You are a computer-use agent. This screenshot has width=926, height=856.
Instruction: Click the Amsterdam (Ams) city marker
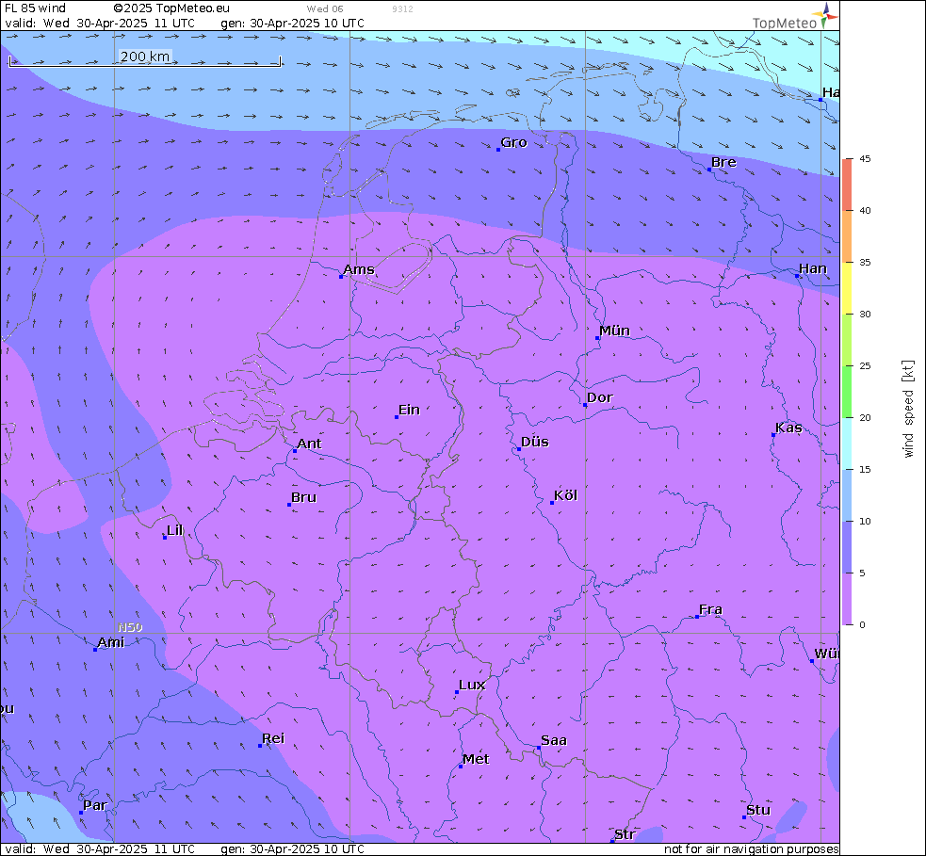pos(341,276)
